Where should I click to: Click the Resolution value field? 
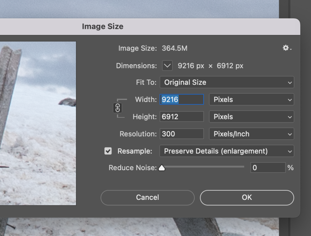point(182,134)
